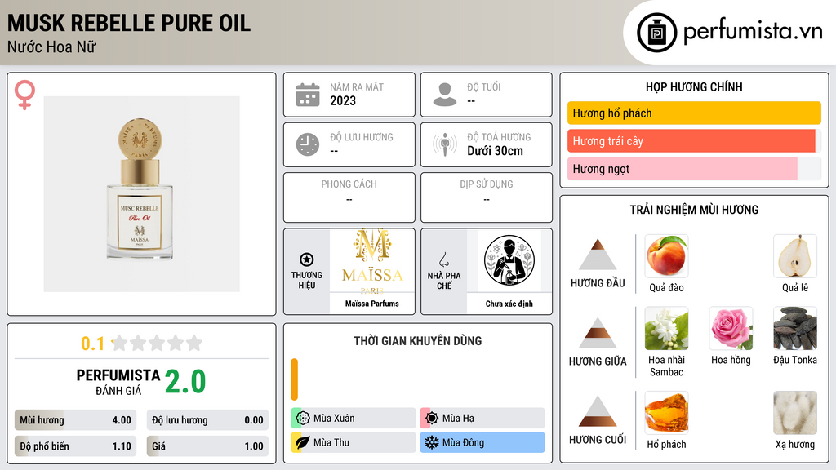Click the Hương trái cây orange accord bar
This screenshot has height=470, width=836.
pyautogui.click(x=694, y=140)
